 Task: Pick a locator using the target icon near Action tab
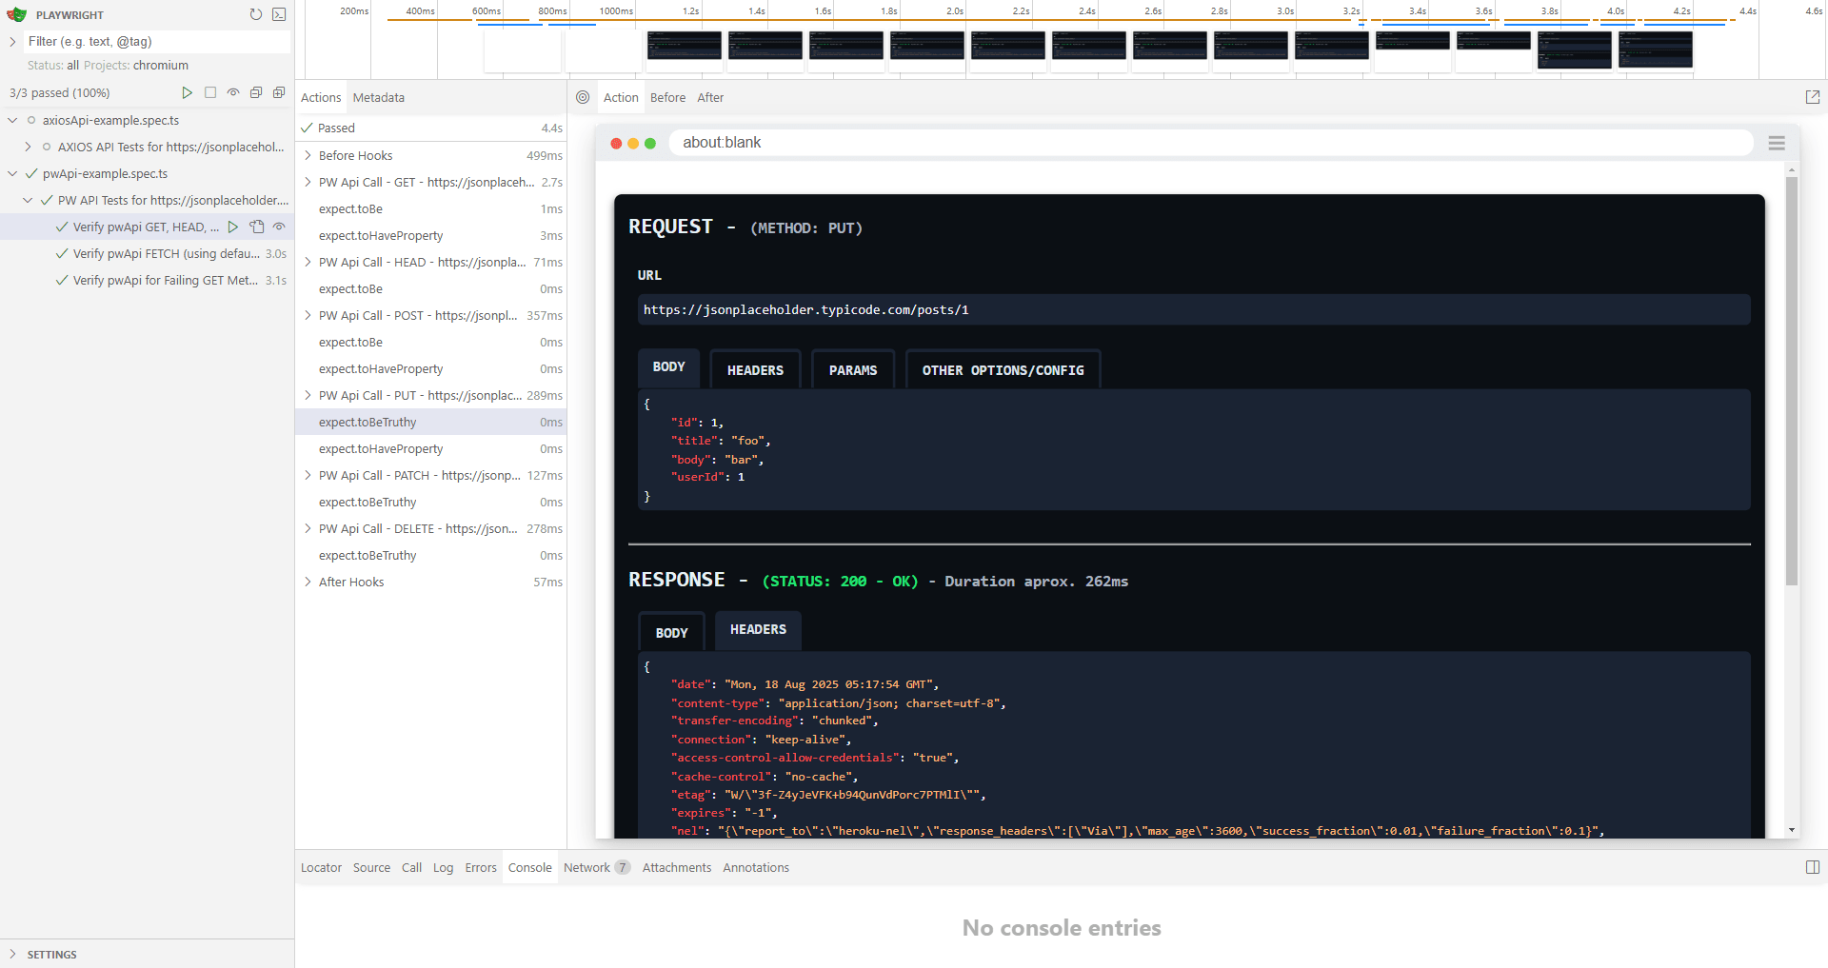pos(582,97)
